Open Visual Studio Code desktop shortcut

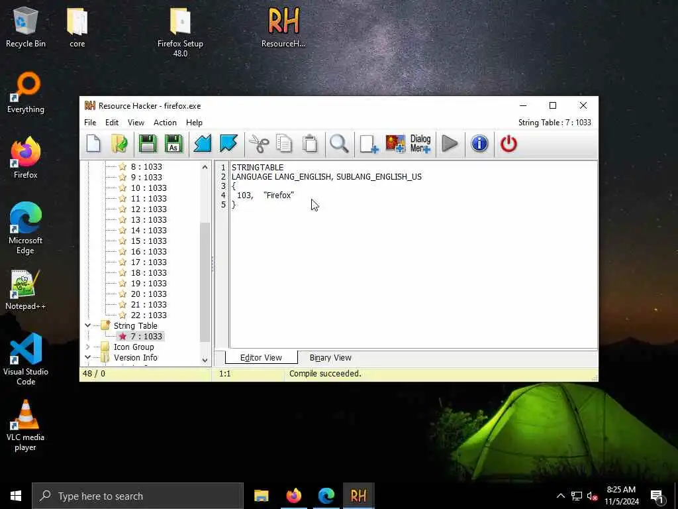coord(26,359)
